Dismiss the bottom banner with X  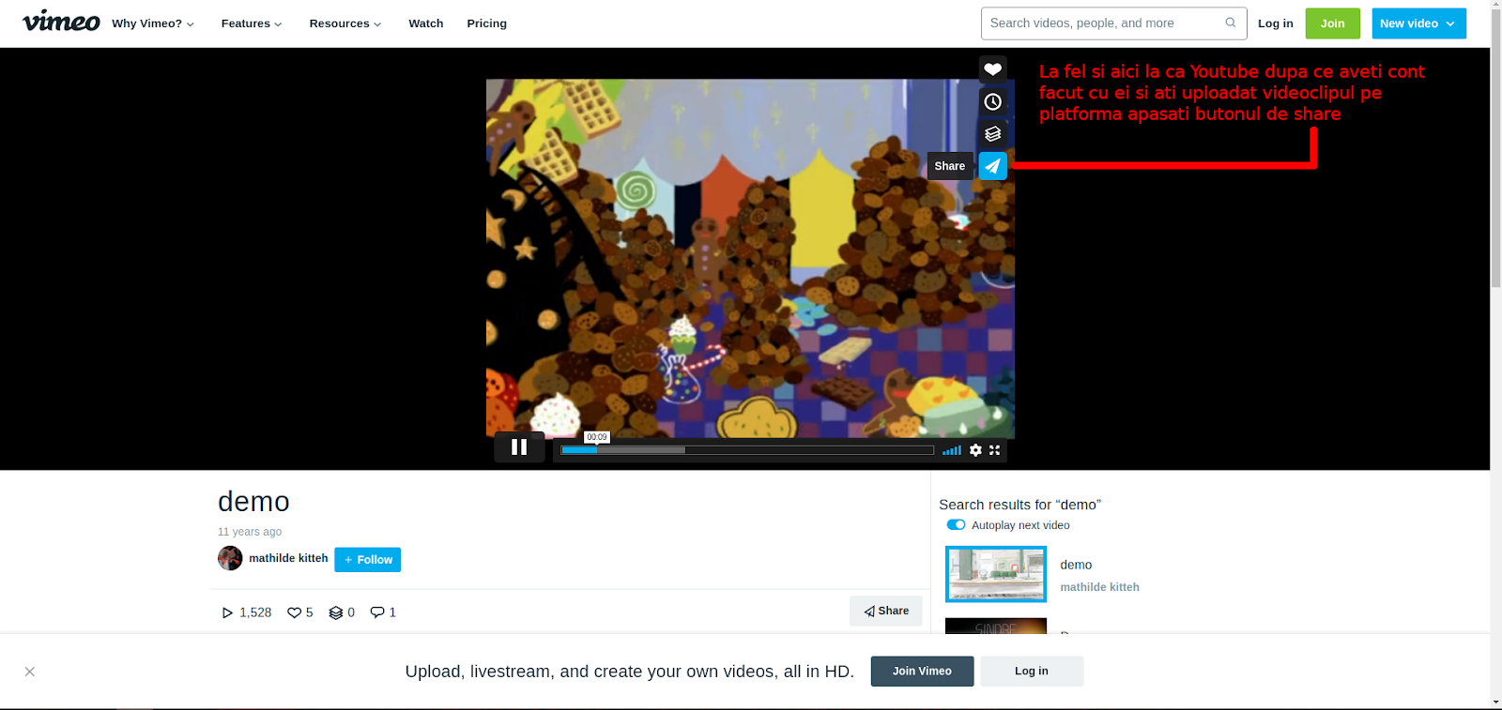[30, 672]
